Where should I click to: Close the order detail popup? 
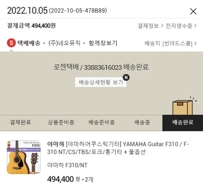coord(193,11)
